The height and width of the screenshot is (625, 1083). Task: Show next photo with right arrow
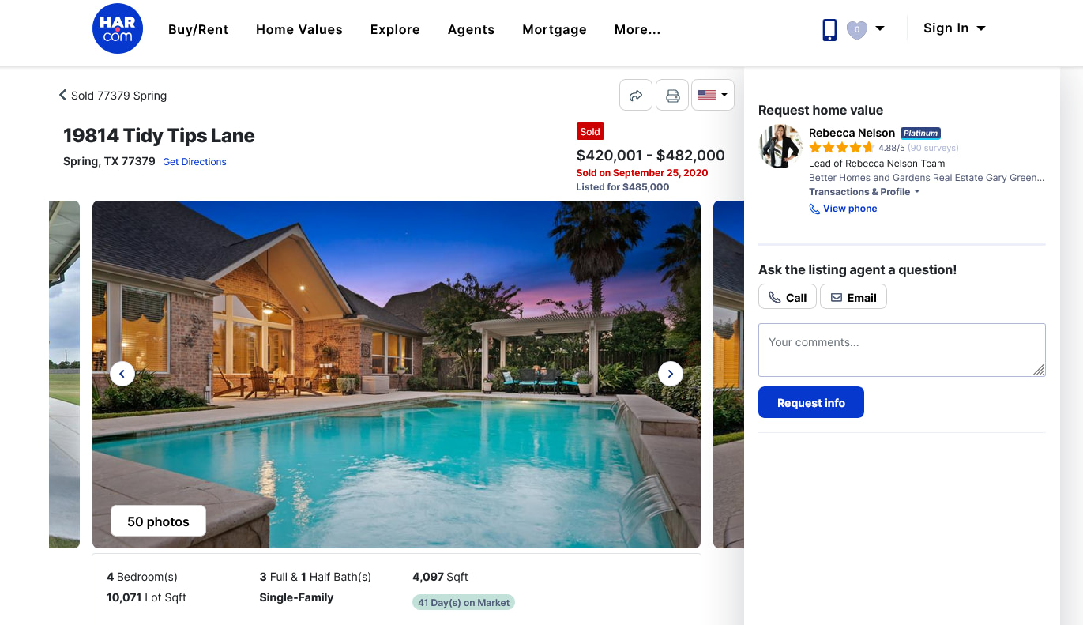[671, 374]
